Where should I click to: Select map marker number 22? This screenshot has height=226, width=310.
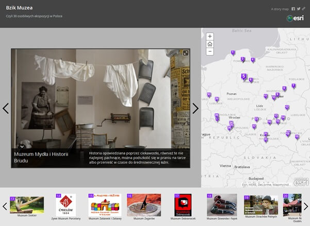[254, 126]
